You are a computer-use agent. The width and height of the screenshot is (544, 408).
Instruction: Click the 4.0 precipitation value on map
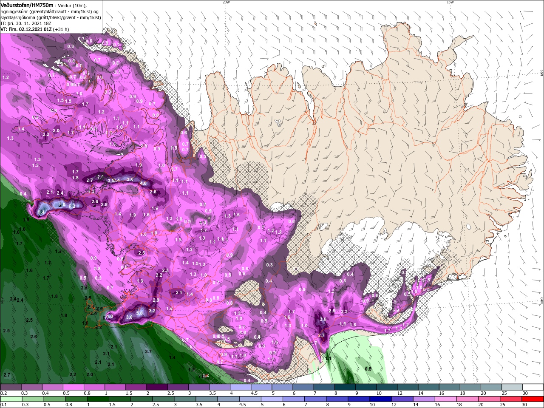(x=143, y=184)
